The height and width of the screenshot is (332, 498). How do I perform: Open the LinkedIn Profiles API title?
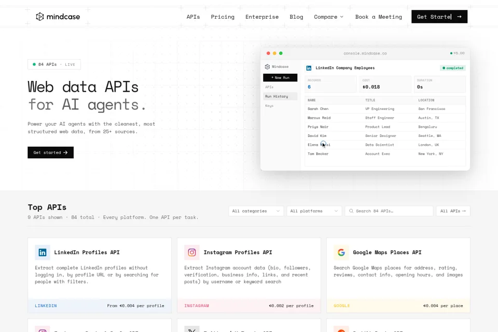click(87, 252)
